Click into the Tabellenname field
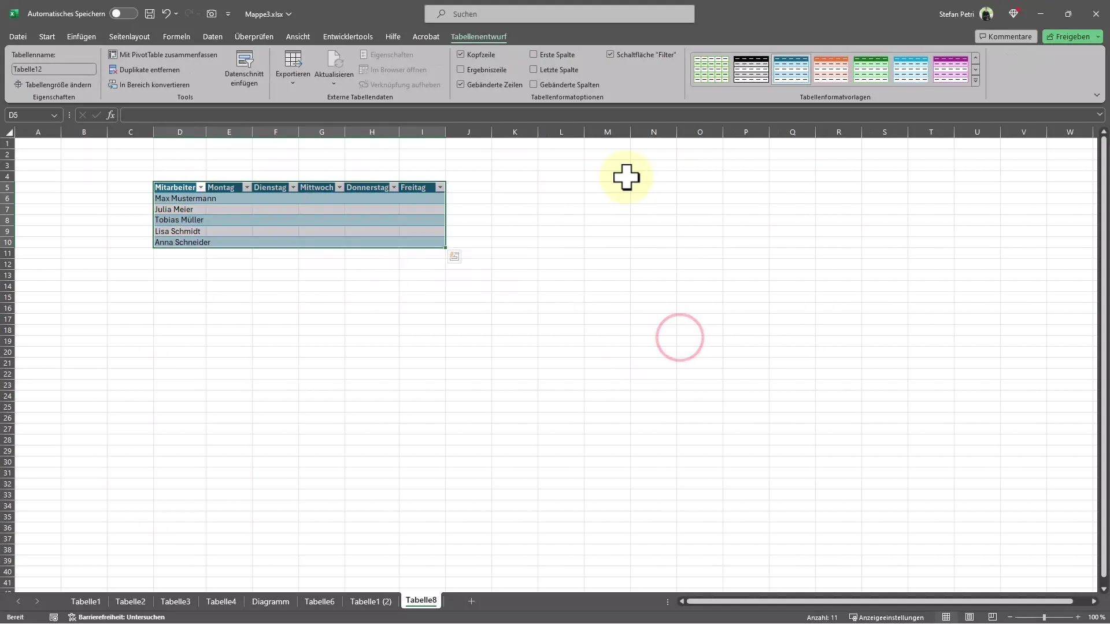 pyautogui.click(x=54, y=69)
